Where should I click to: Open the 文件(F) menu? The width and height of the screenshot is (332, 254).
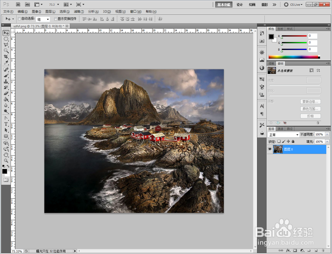8,12
